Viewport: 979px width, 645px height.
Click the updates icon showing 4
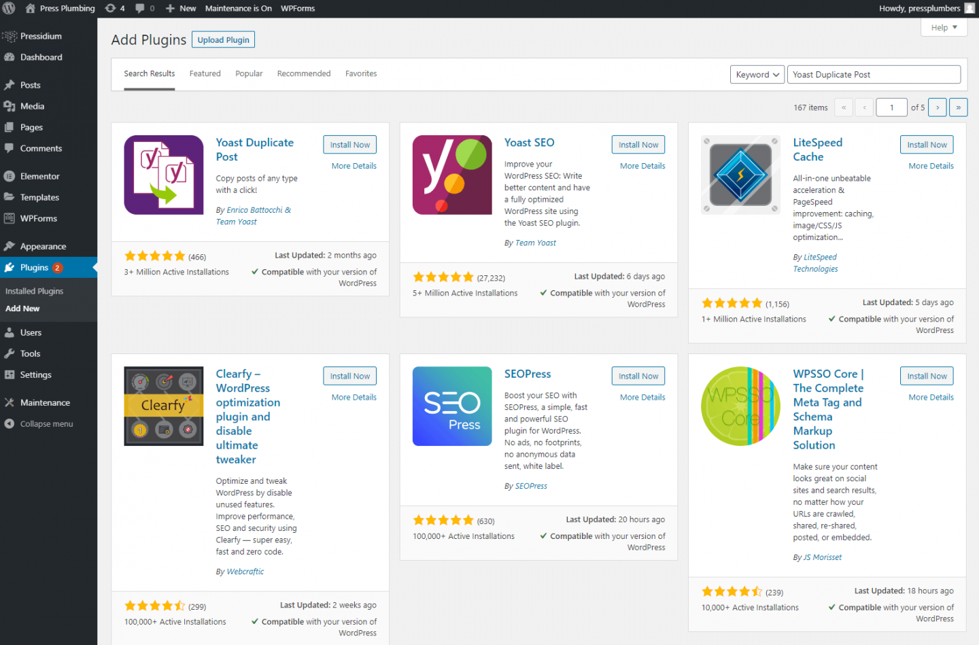[x=110, y=8]
